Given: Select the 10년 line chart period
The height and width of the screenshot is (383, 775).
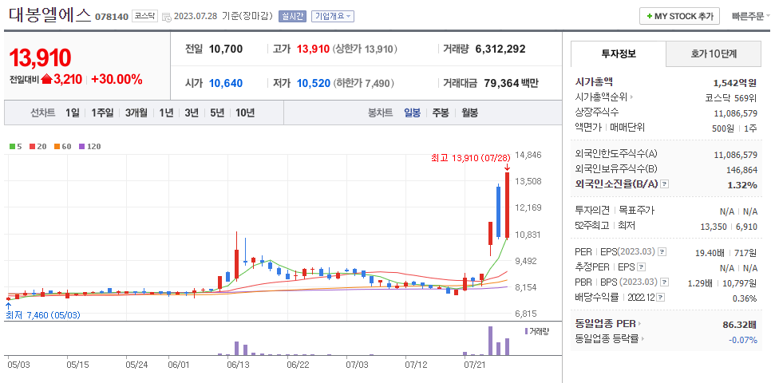Looking at the screenshot, I should 245,113.
